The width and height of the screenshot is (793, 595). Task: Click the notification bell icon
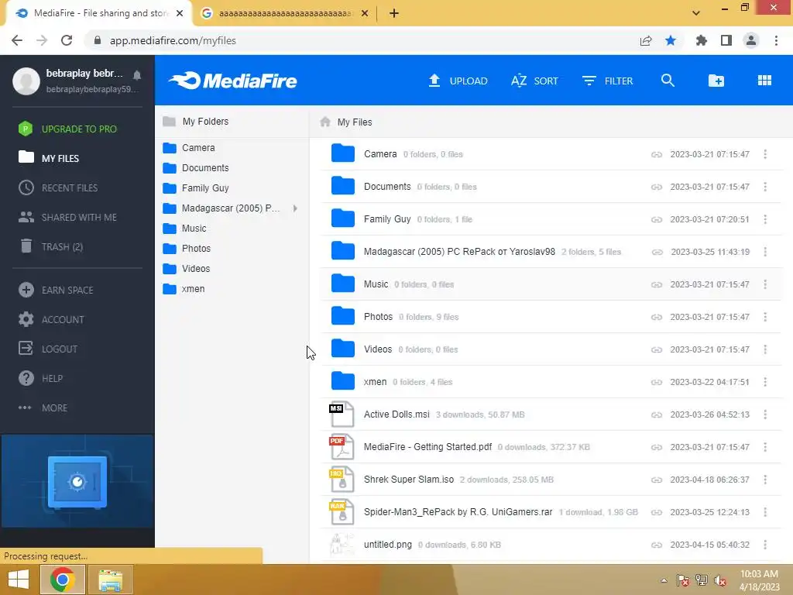[136, 75]
